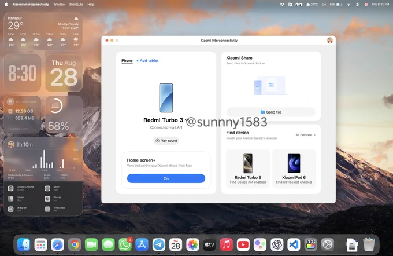The image size is (393, 256).
Task: Select the Phone tab
Action: click(x=127, y=61)
